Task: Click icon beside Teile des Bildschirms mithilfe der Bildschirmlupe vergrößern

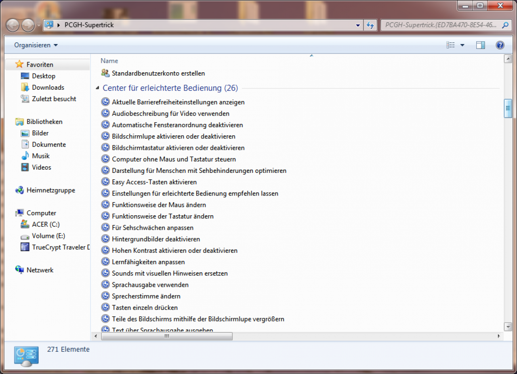Action: tap(105, 319)
